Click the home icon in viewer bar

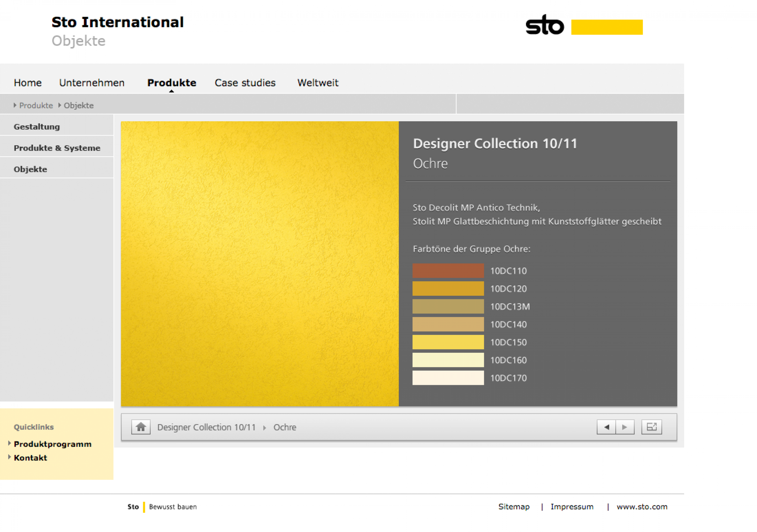[141, 427]
